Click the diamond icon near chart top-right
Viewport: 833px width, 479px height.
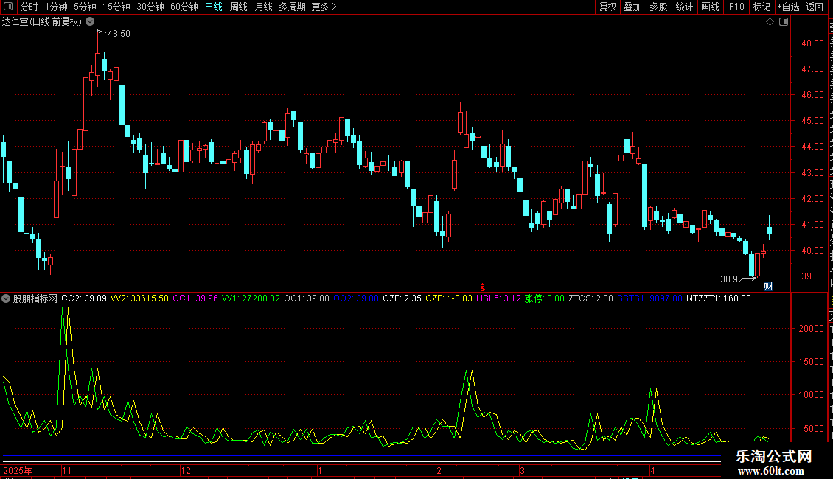(770, 22)
